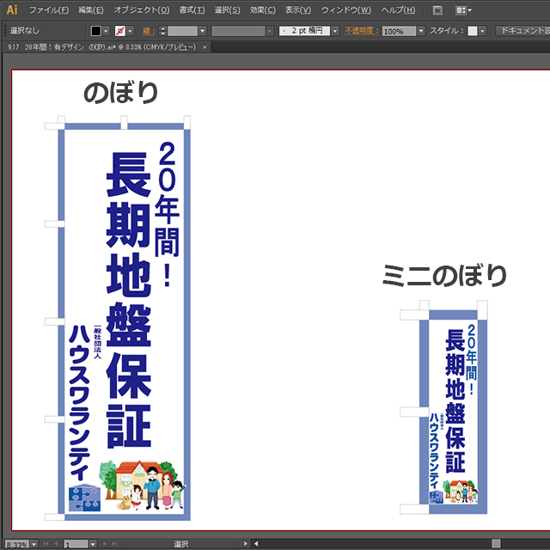550x550 pixels.
Task: Close the のぼり.ai document tab
Action: (x=205, y=47)
